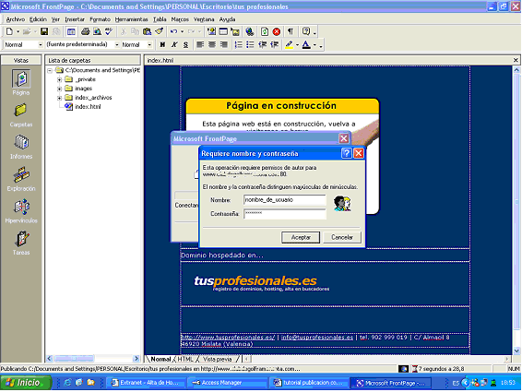Click the Nombre input field

click(285, 200)
